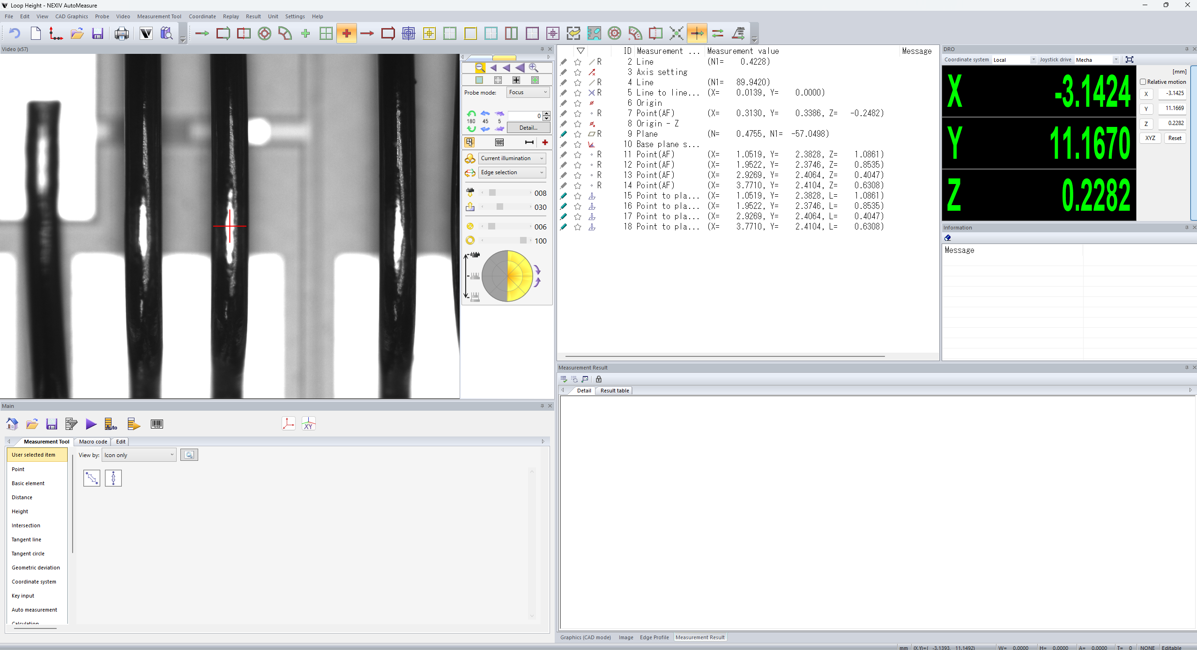Toggle the lock icon in Measurement Result

coord(599,379)
